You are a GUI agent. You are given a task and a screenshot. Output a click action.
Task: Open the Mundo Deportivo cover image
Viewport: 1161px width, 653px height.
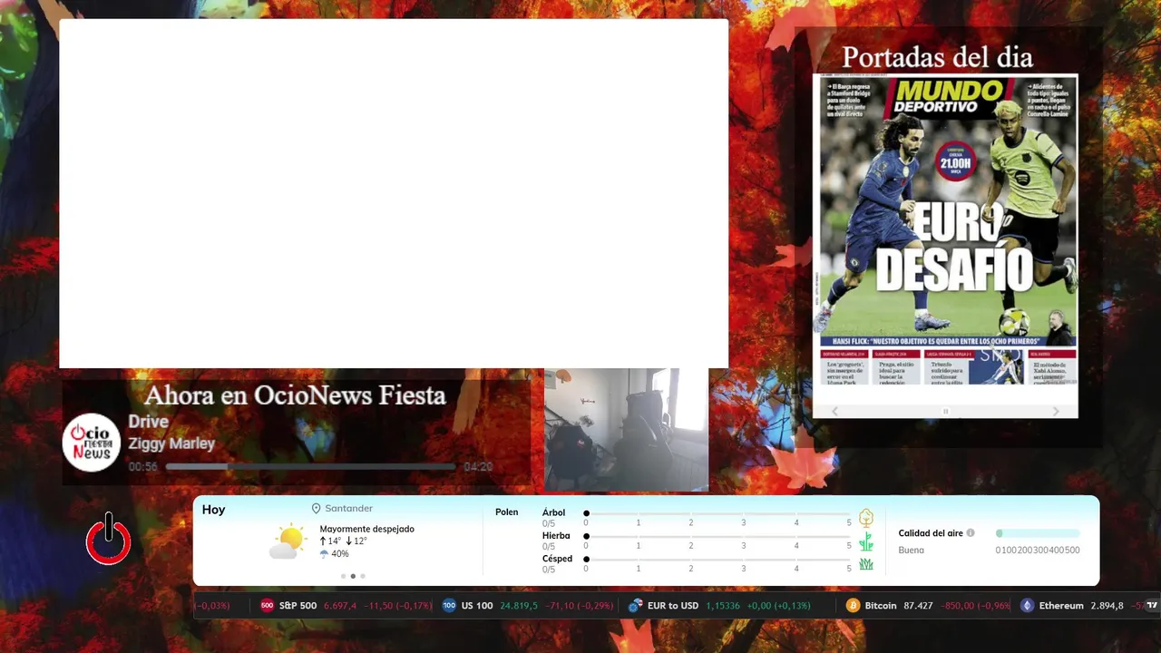pyautogui.click(x=945, y=230)
